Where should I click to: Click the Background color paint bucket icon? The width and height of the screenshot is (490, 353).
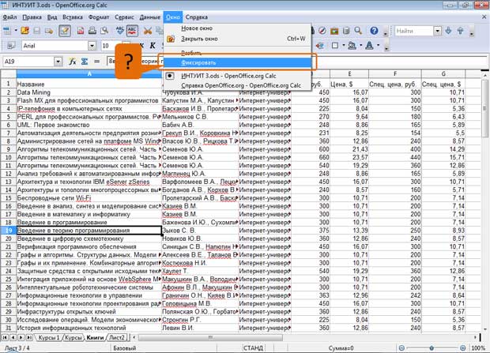[x=352, y=46]
